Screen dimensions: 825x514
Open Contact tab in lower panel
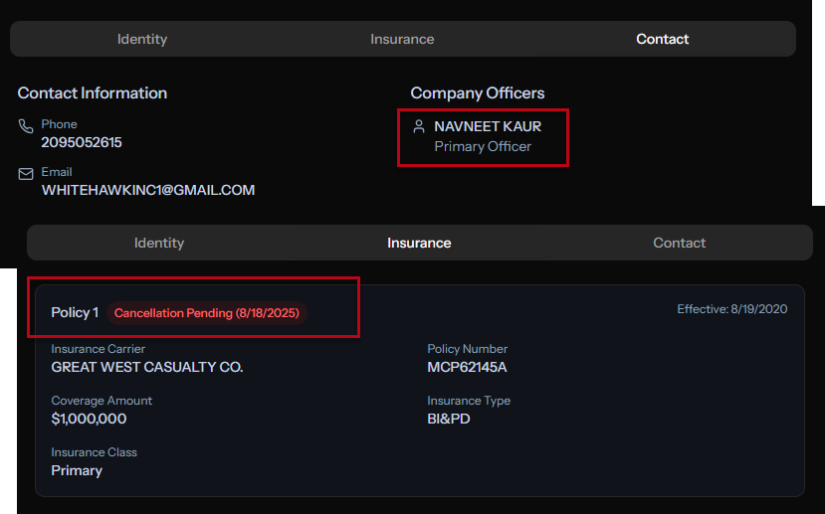680,243
